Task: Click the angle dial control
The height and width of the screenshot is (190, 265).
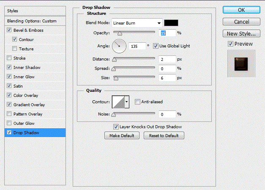Action: [x=119, y=46]
